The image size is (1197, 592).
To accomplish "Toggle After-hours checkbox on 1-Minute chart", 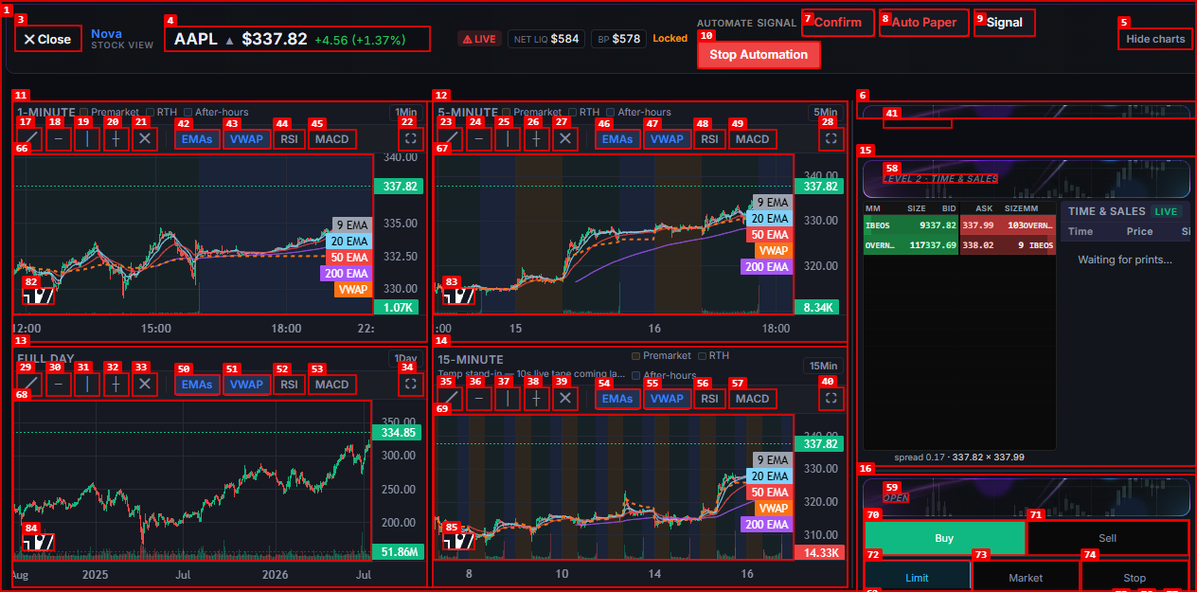I will point(188,112).
